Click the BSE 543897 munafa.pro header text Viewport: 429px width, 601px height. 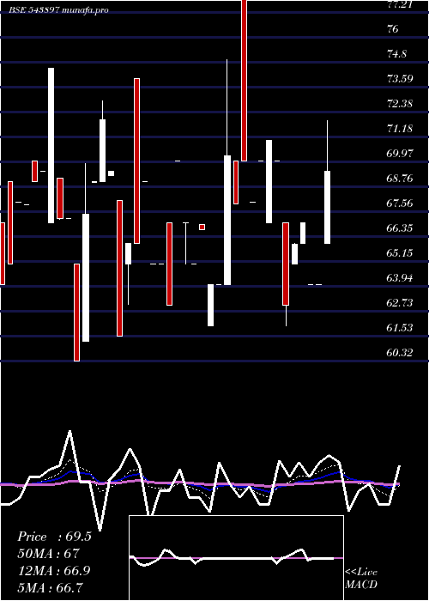(58, 10)
